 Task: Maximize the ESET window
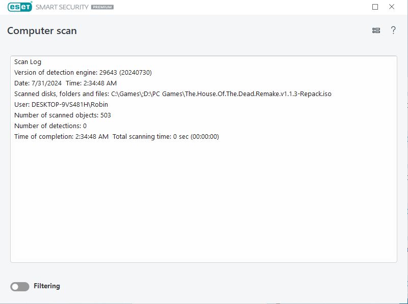click(375, 7)
